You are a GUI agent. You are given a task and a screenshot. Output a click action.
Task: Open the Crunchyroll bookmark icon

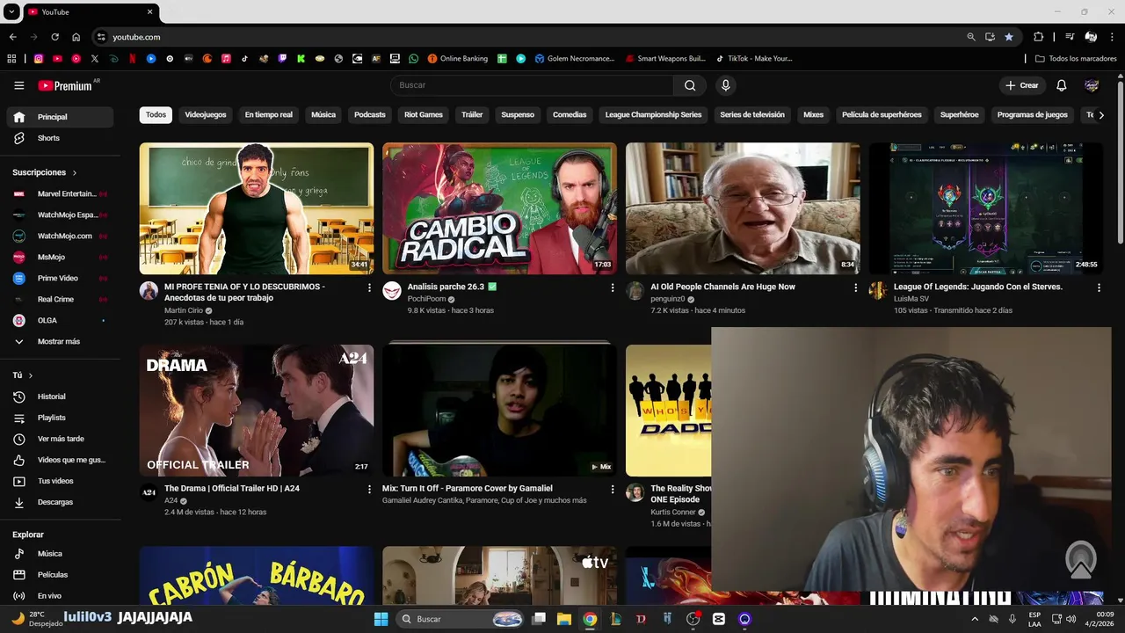click(207, 59)
